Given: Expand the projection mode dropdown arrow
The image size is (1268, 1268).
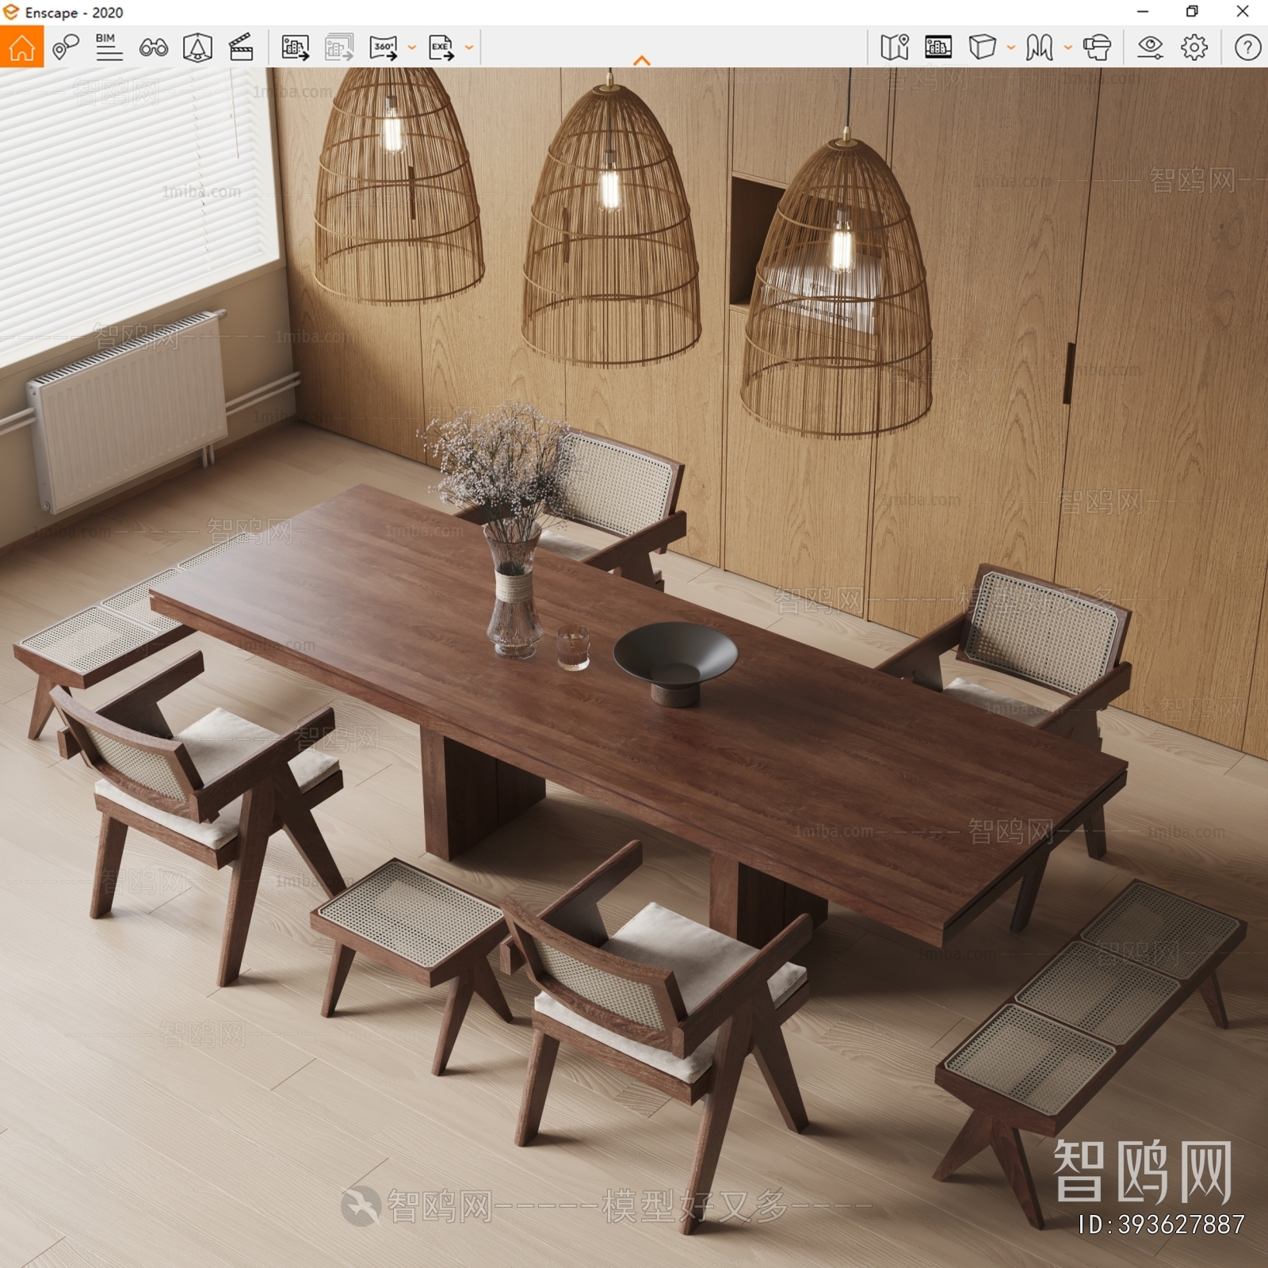Looking at the screenshot, I should click(1010, 48).
